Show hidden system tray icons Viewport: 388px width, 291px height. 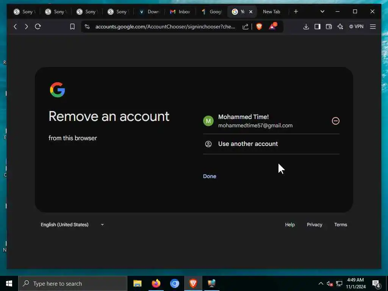(321, 283)
